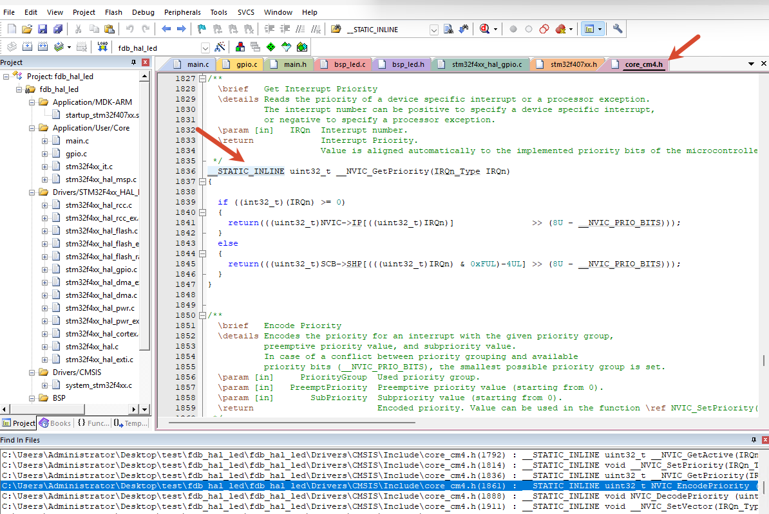The width and height of the screenshot is (769, 514).
Task: Rebuild all target files
Action: tap(43, 47)
